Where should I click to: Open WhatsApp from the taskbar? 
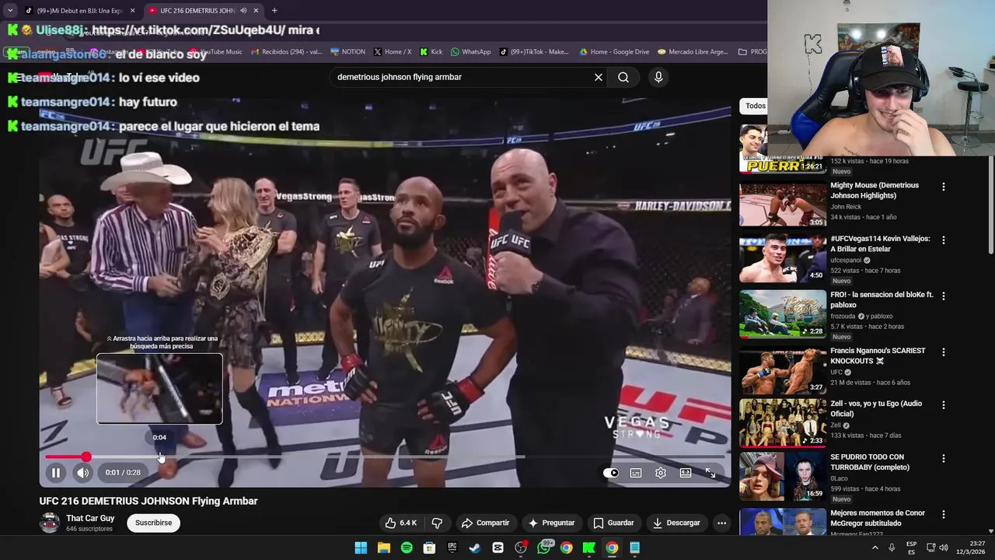(x=544, y=548)
